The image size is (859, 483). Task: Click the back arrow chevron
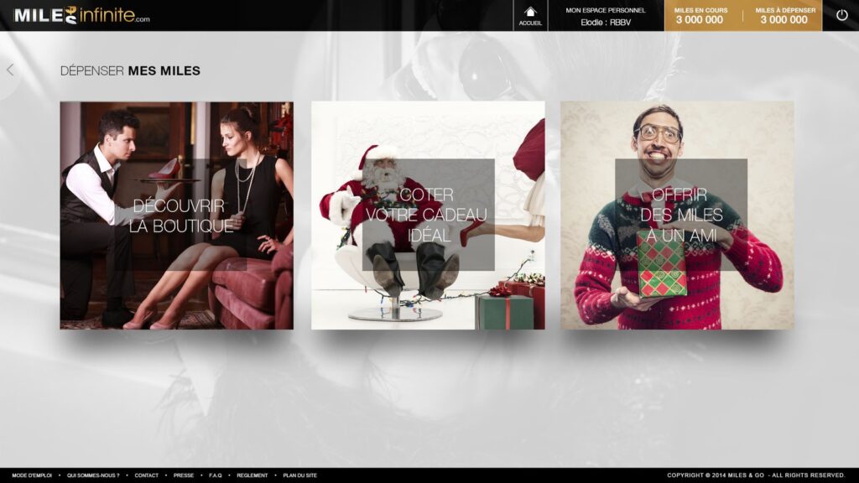click(x=10, y=70)
